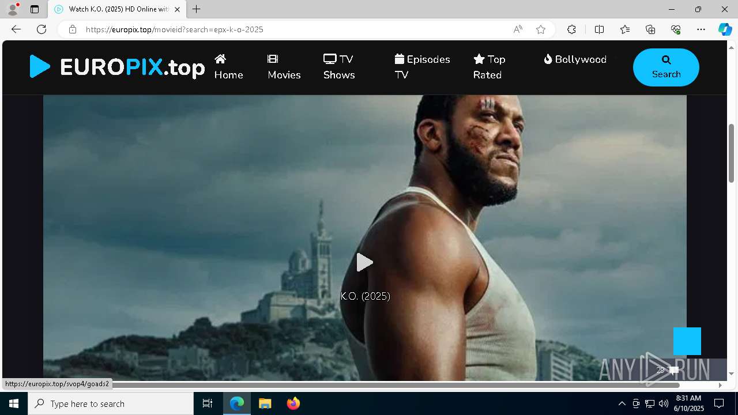Open the Windows Start menu
The image size is (738, 415).
[14, 403]
